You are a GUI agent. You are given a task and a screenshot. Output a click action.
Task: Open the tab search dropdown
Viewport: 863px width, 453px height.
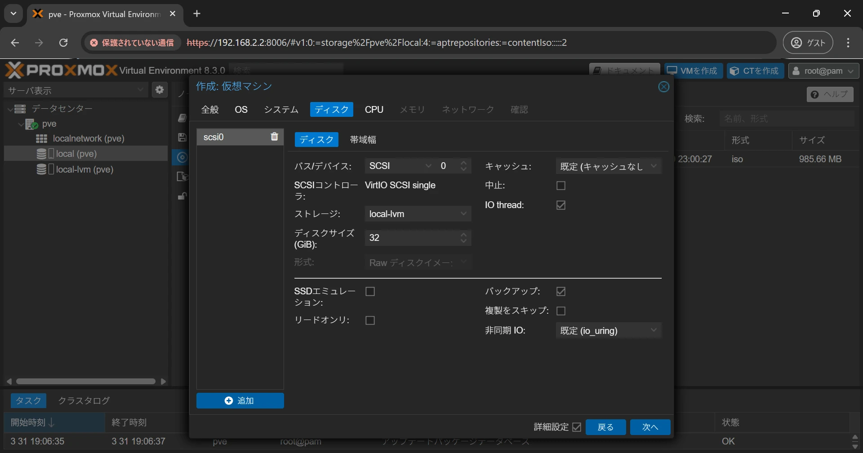click(x=13, y=14)
